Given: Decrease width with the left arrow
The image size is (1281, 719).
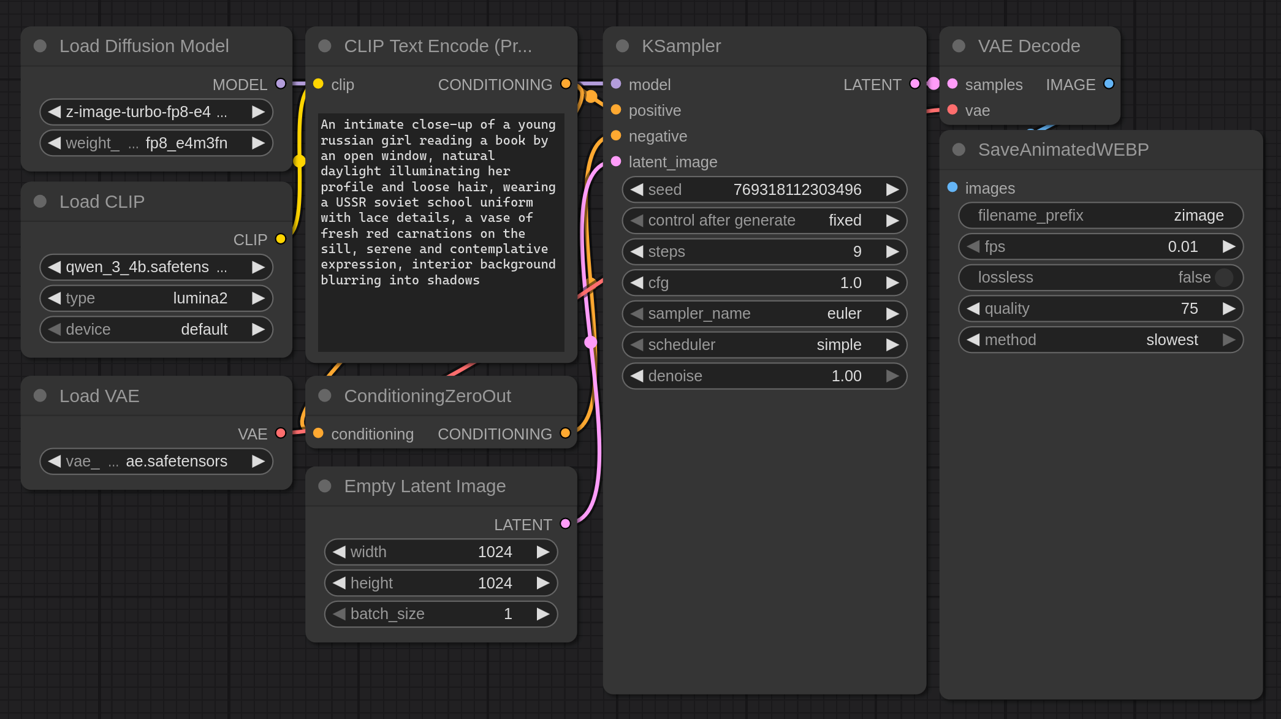Looking at the screenshot, I should coord(339,552).
